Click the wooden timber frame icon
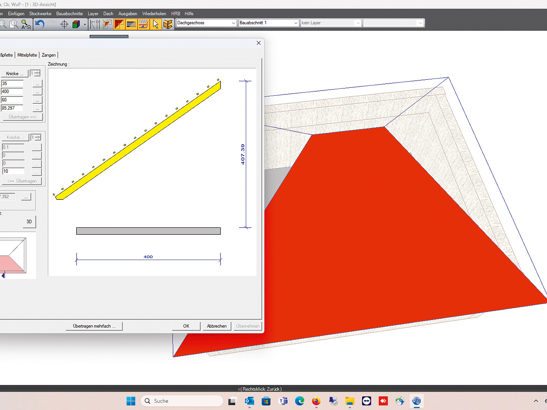The image size is (547, 410). [168, 24]
